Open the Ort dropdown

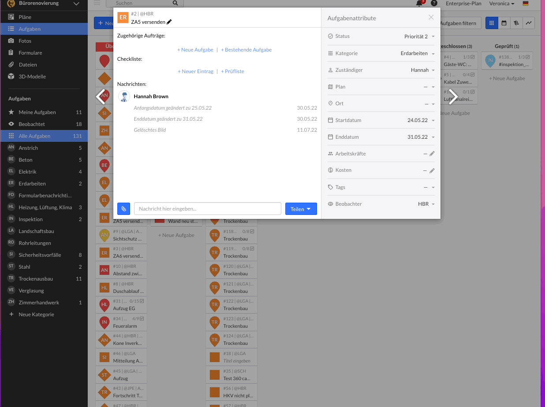(429, 104)
